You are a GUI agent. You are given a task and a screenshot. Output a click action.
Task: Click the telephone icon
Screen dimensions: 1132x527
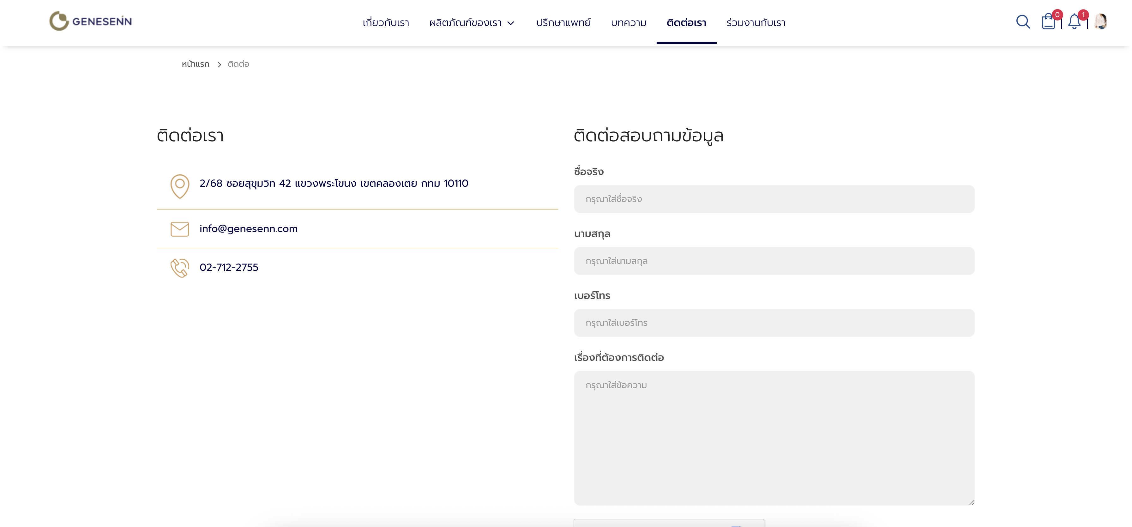(x=180, y=268)
